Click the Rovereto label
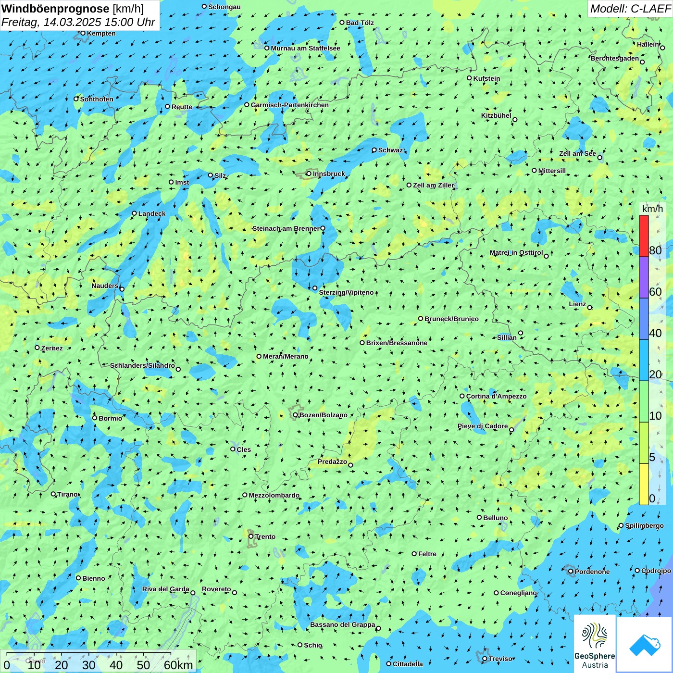The height and width of the screenshot is (673, 673). pos(216,589)
